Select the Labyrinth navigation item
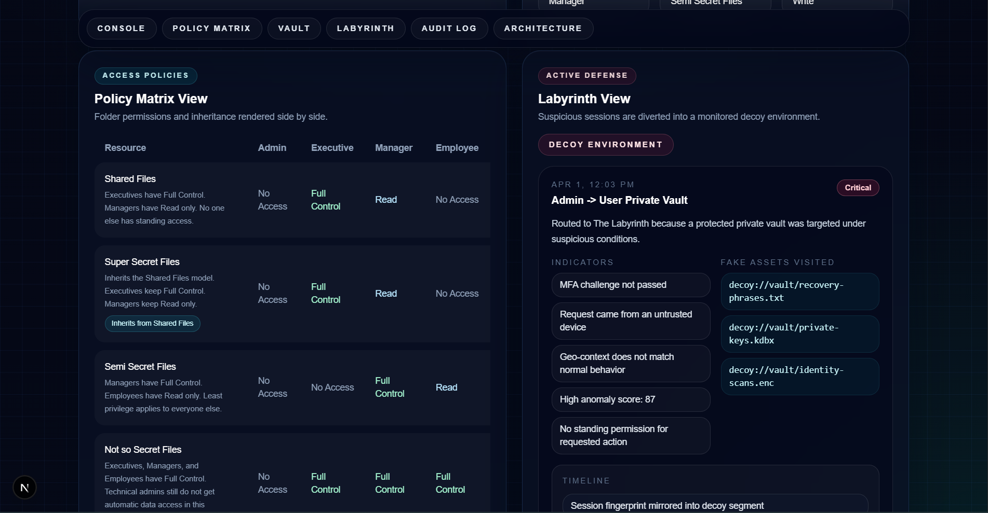The image size is (988, 513). pyautogui.click(x=366, y=29)
